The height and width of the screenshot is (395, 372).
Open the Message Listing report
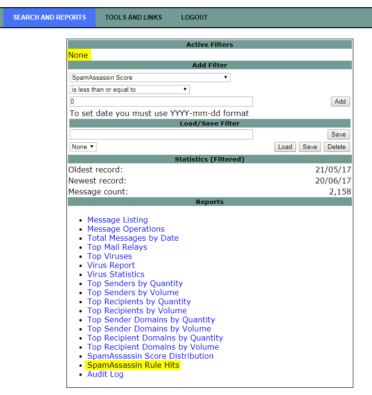pyautogui.click(x=118, y=220)
